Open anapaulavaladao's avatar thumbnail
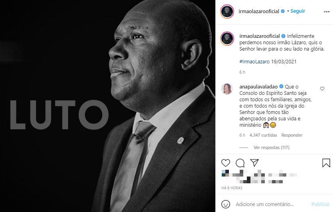The width and height of the screenshot is (333, 212). tap(227, 89)
